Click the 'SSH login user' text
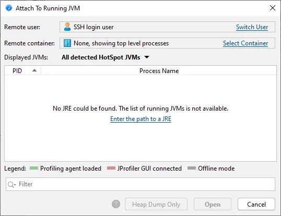 point(93,27)
